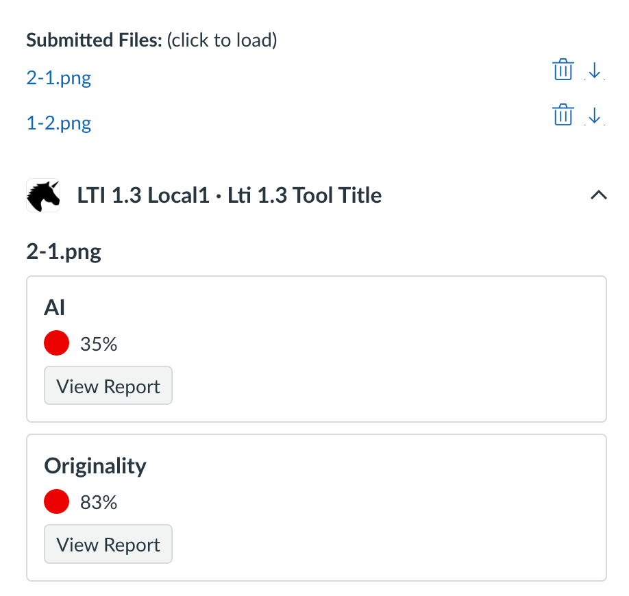Click the red AI score indicator
Image resolution: width=629 pixels, height=596 pixels.
pos(56,343)
